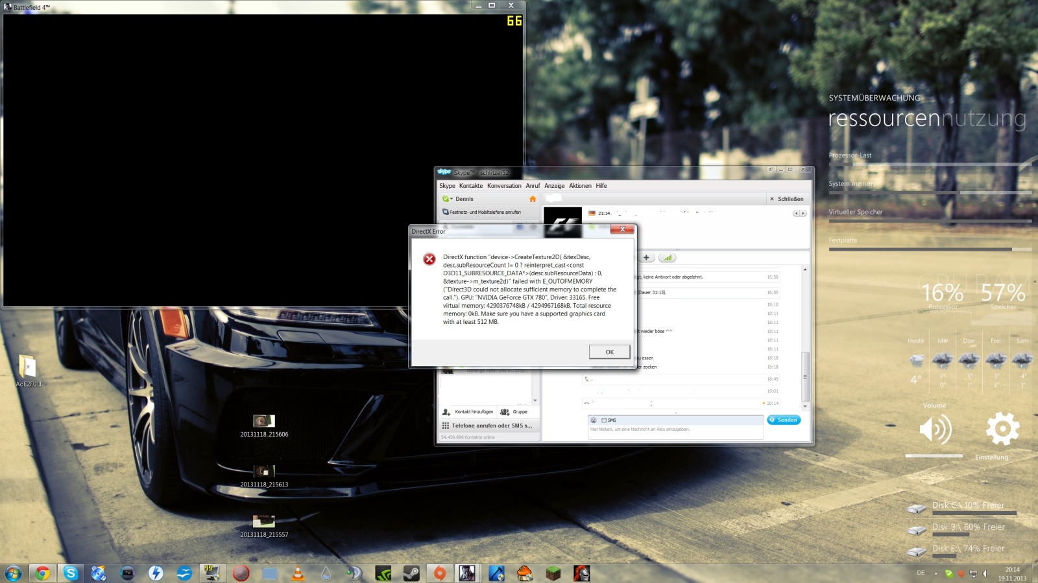Viewport: 1038px width, 583px height.
Task: Click Schließen in the Skype conversation header
Action: 786,199
